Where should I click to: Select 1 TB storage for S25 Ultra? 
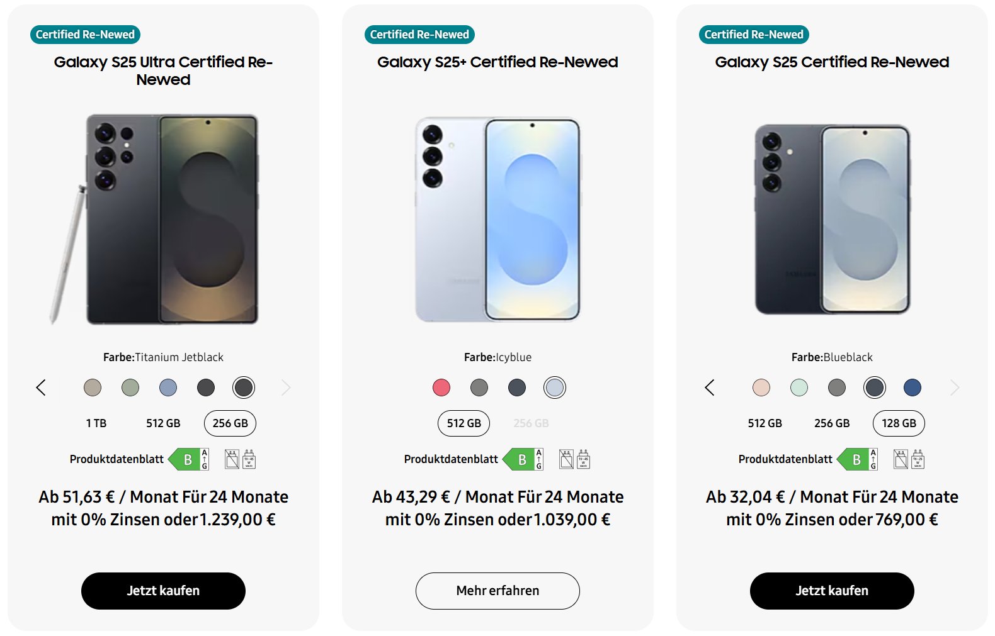(x=96, y=423)
